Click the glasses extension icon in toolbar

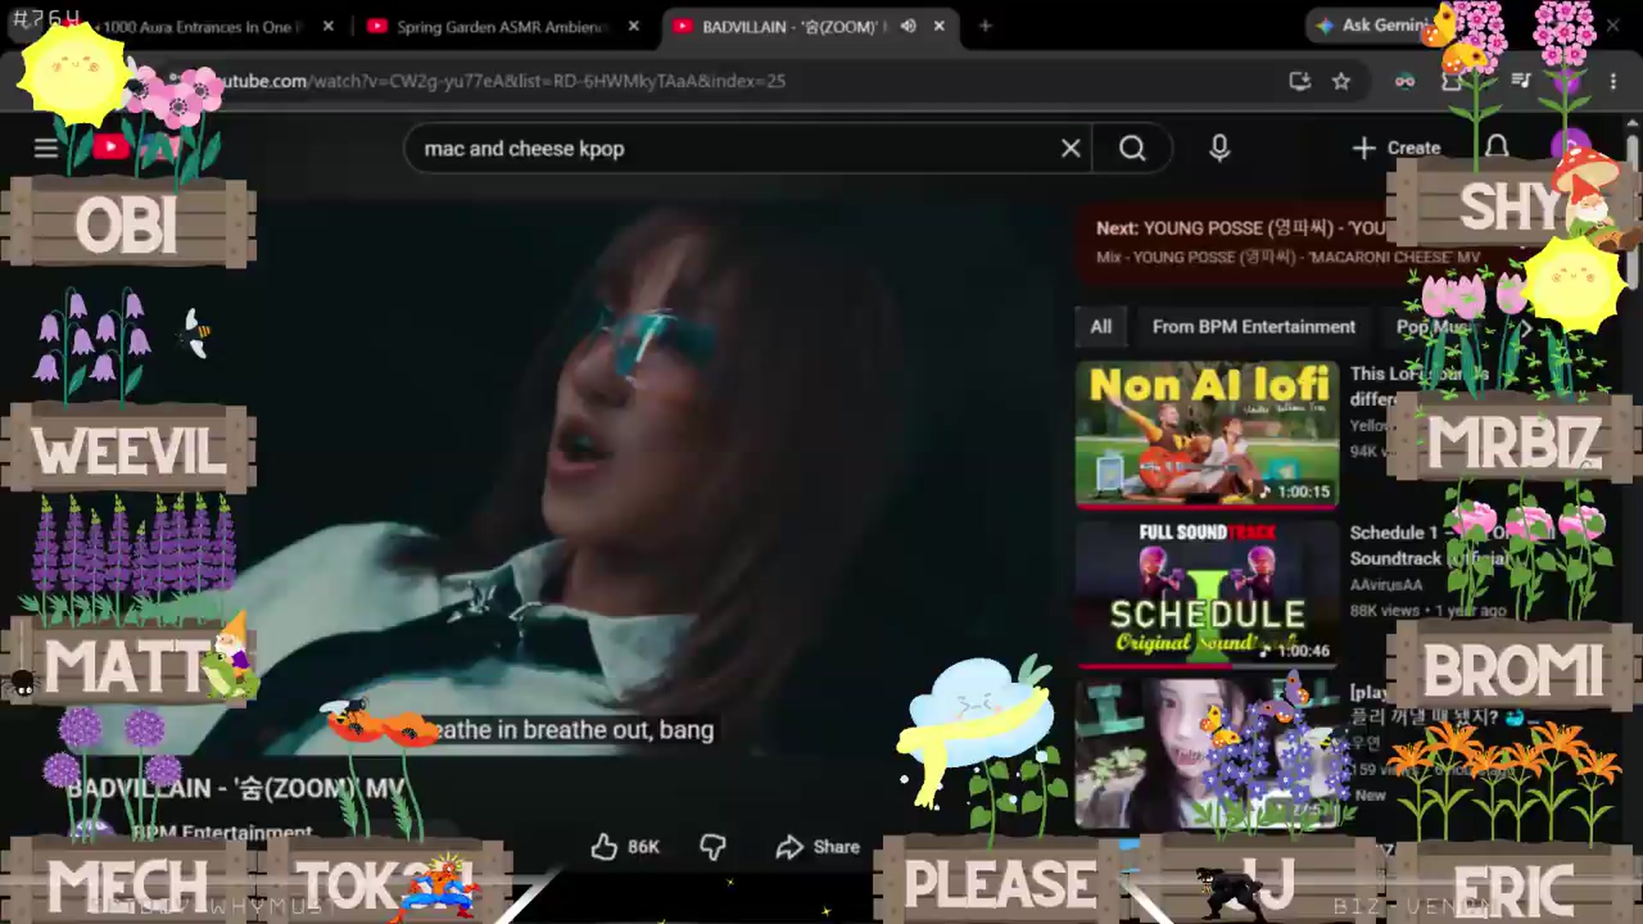(x=1404, y=81)
